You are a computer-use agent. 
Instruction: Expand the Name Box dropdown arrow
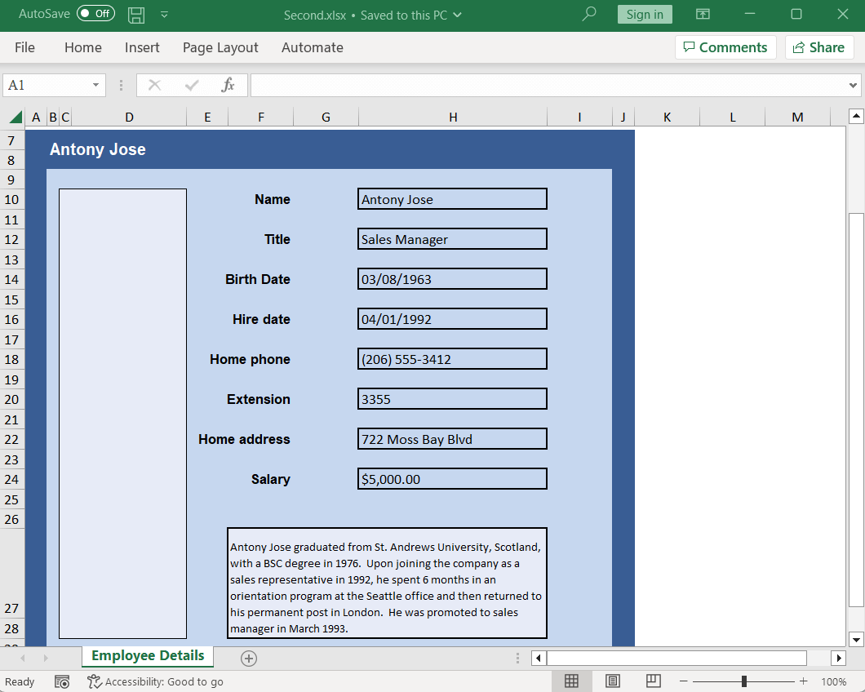(x=96, y=85)
